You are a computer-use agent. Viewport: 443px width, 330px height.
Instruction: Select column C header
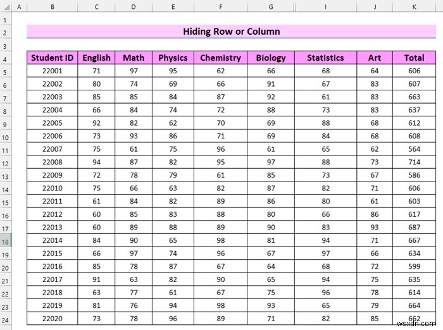click(x=96, y=7)
